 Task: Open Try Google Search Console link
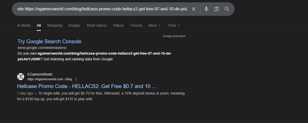coord(49,41)
